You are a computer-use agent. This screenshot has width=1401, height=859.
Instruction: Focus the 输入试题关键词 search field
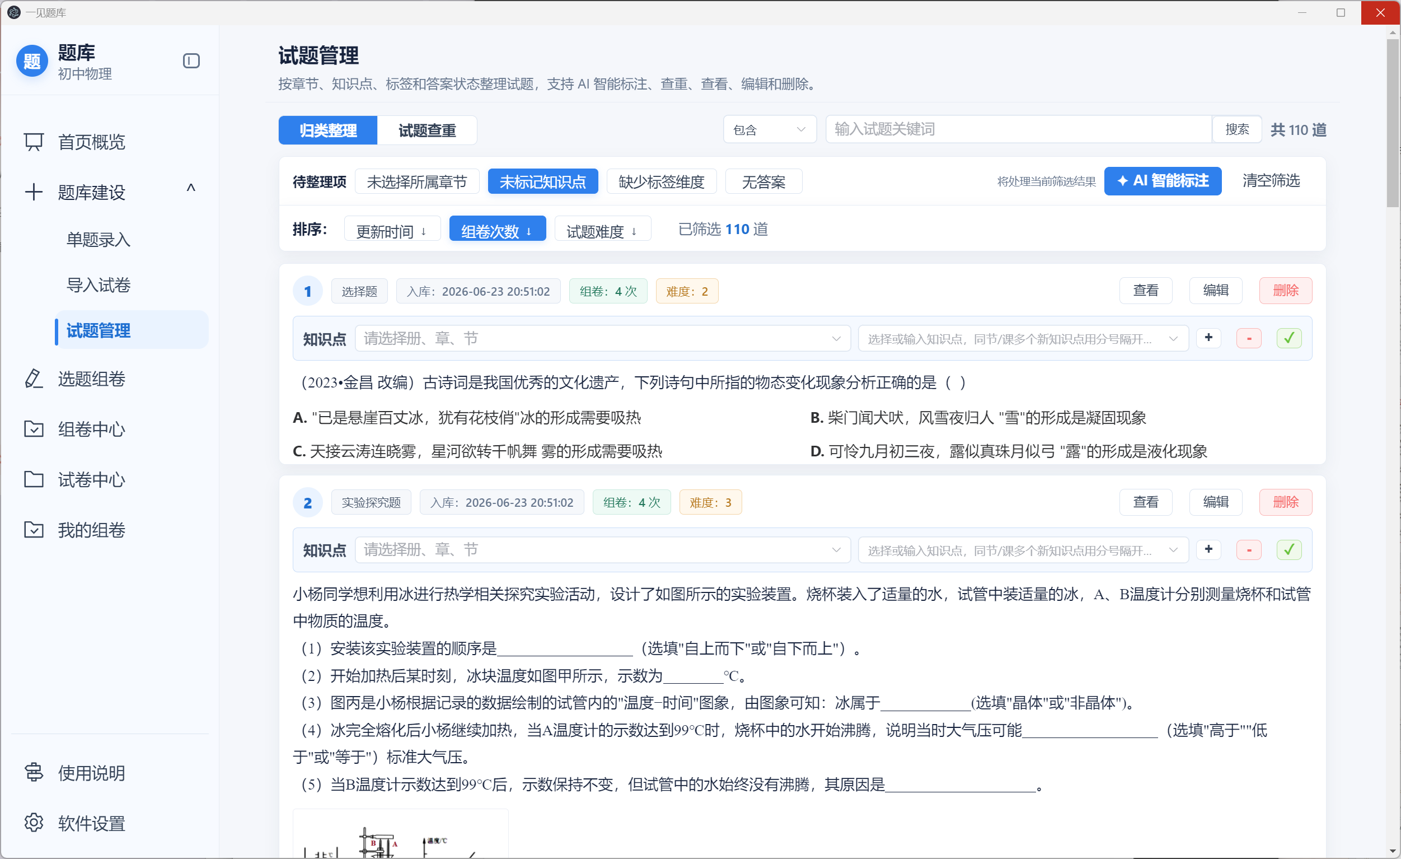point(1018,129)
